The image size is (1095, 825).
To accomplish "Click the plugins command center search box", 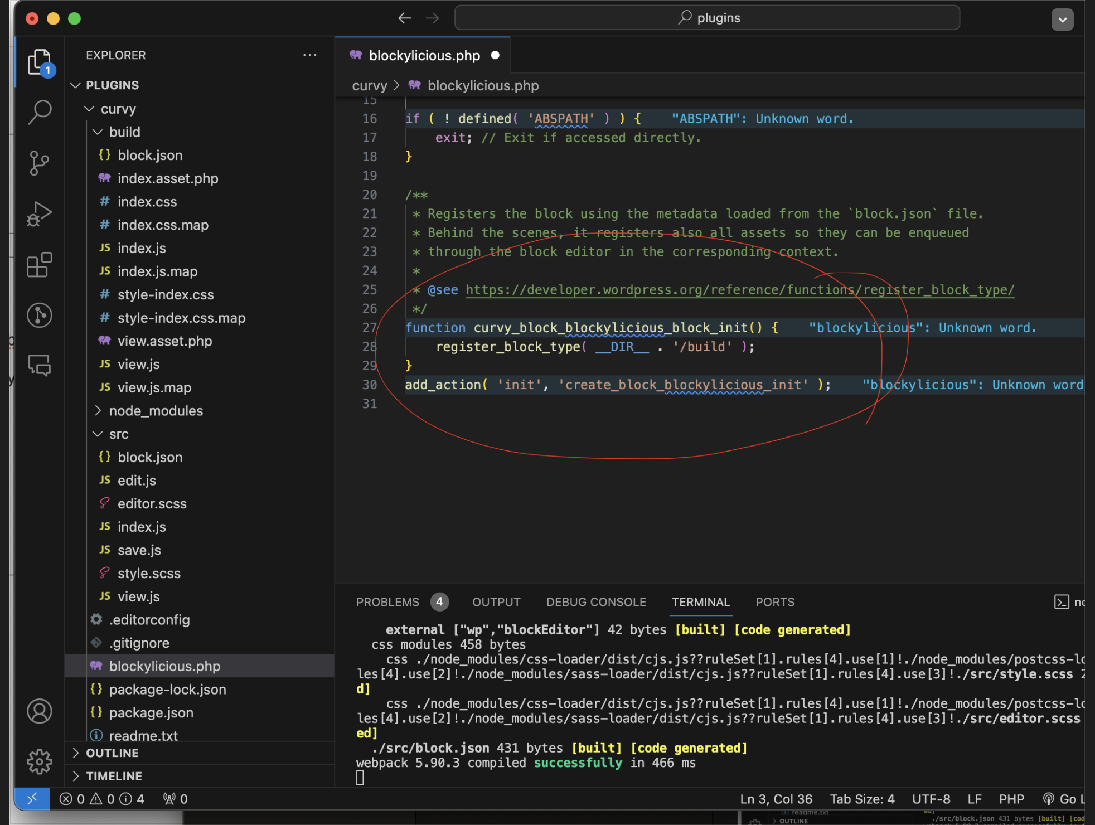I will tap(708, 18).
